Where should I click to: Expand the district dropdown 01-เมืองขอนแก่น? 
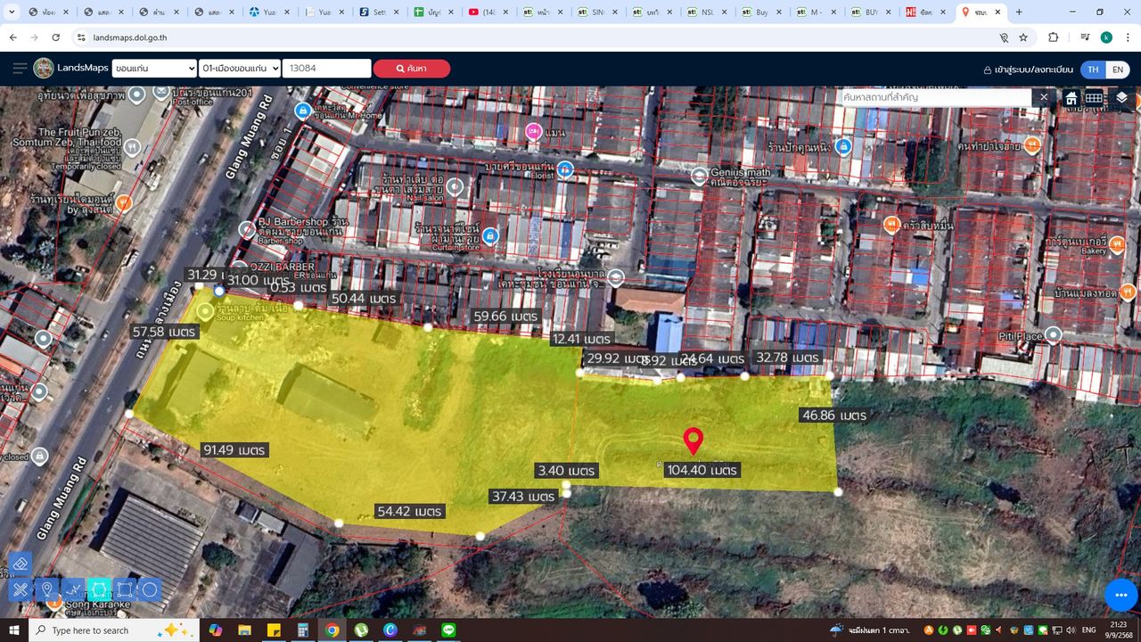240,69
